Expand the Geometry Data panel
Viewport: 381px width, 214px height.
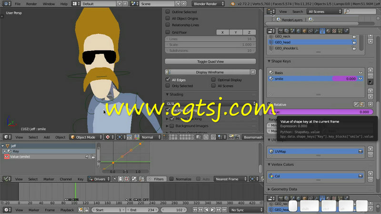coord(269,189)
